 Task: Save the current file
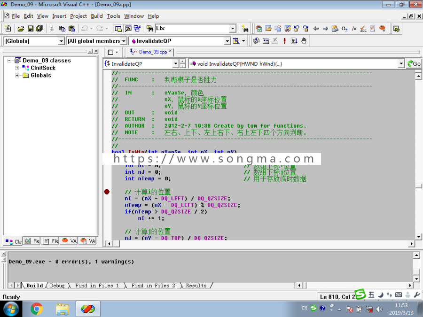coord(30,28)
